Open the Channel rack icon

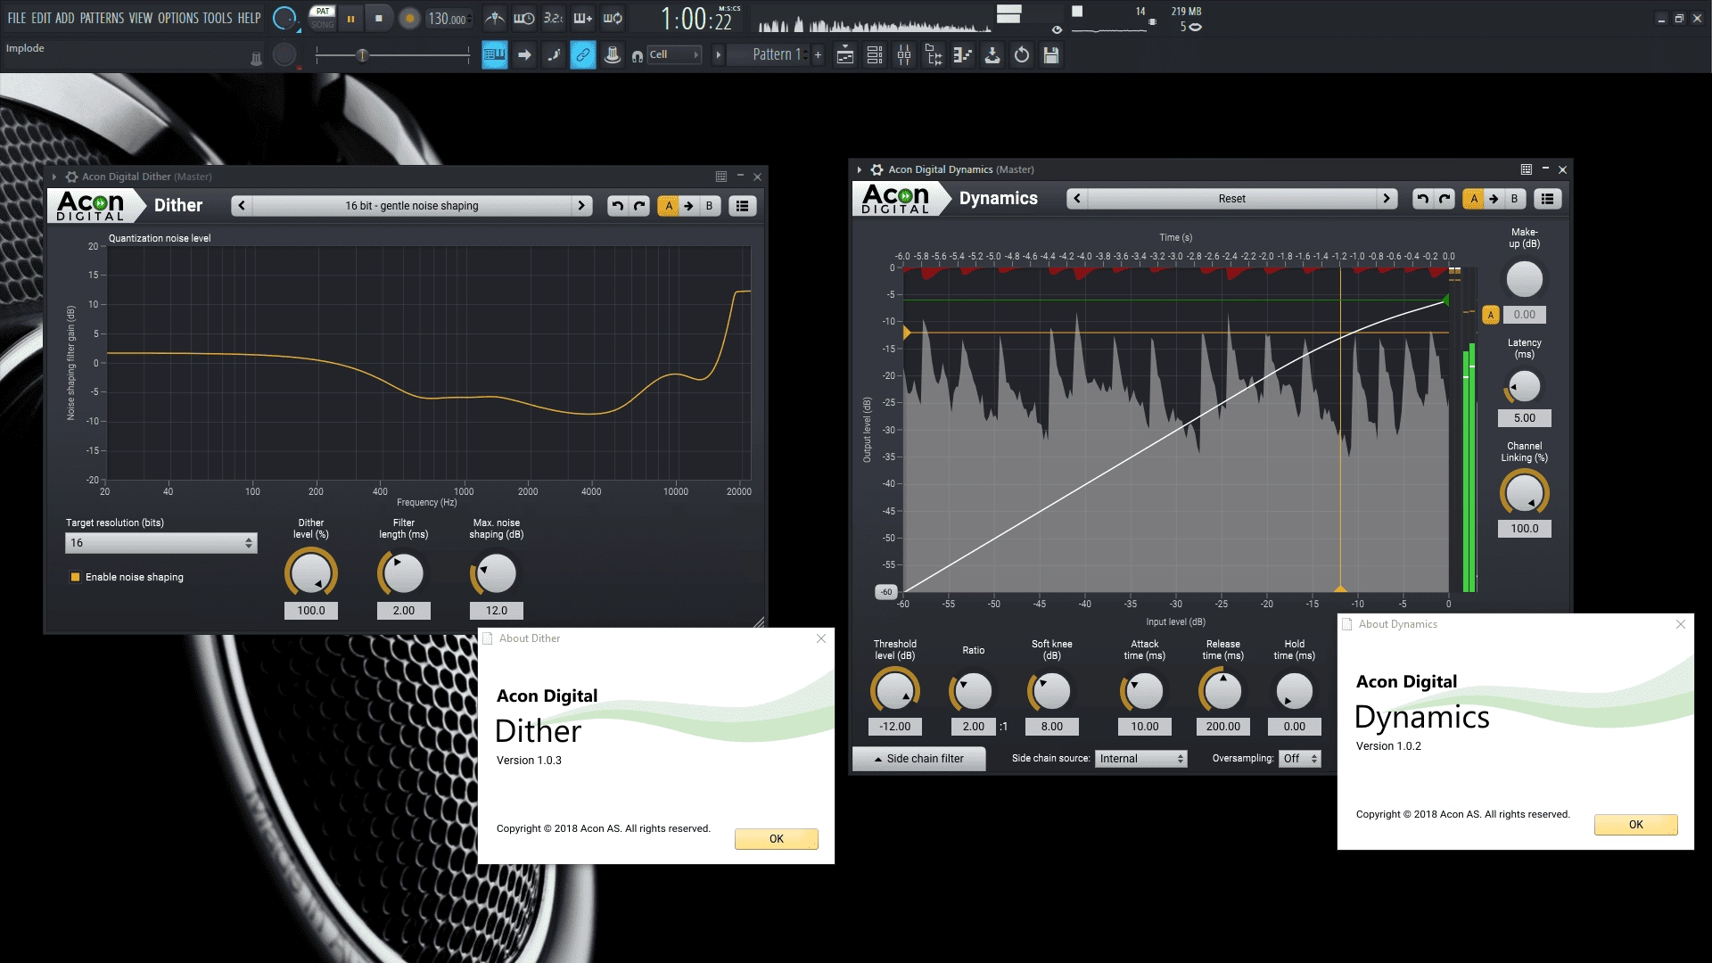[x=875, y=55]
